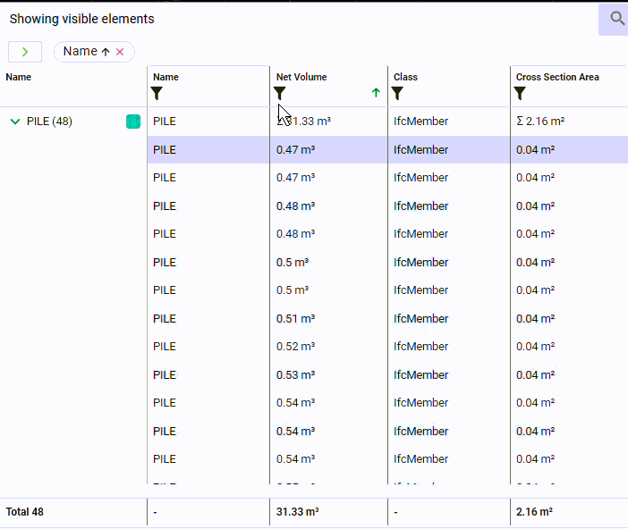Reverse sort direction on Name chip arrow
The width and height of the screenshot is (628, 529).
click(106, 52)
